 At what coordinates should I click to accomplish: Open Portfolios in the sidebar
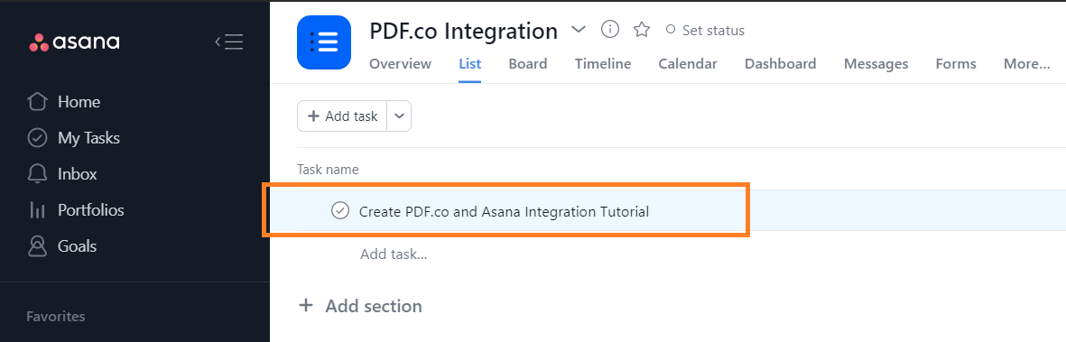pos(91,210)
